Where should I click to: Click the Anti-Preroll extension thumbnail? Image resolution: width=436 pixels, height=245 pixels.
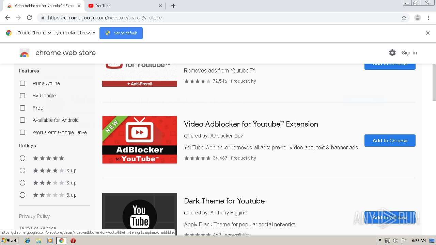tap(140, 75)
